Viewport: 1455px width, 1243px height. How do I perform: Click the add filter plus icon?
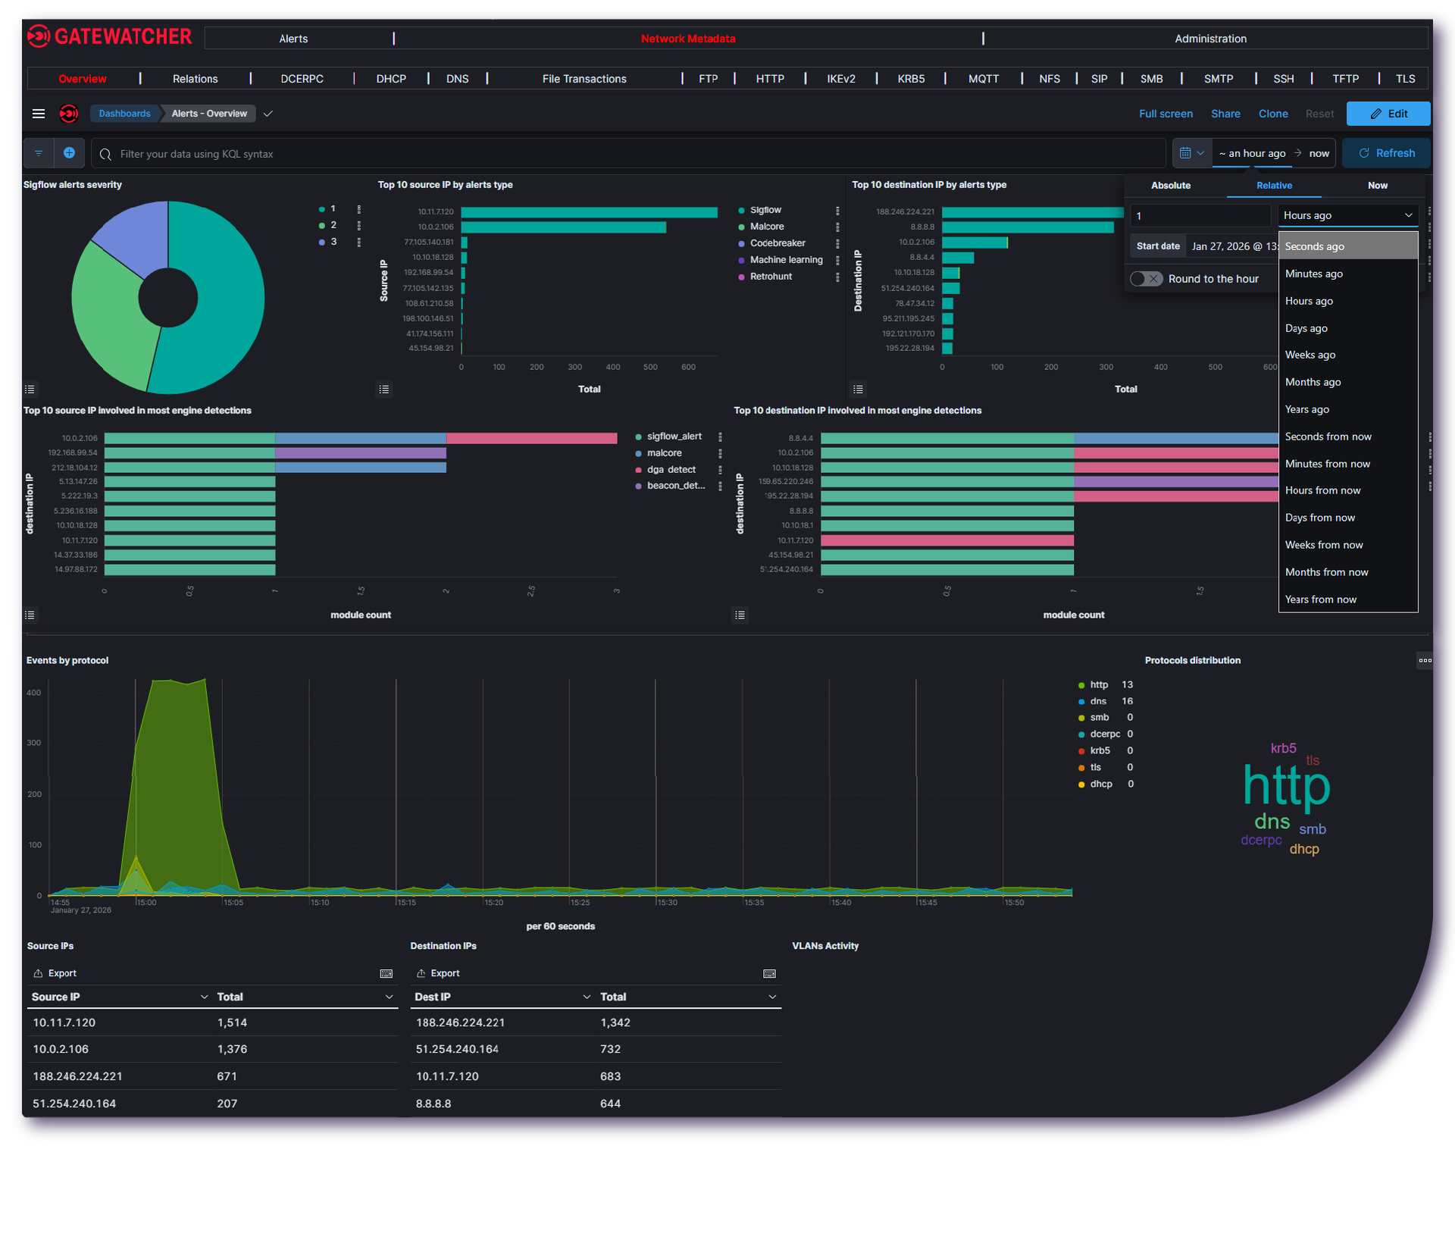(69, 153)
